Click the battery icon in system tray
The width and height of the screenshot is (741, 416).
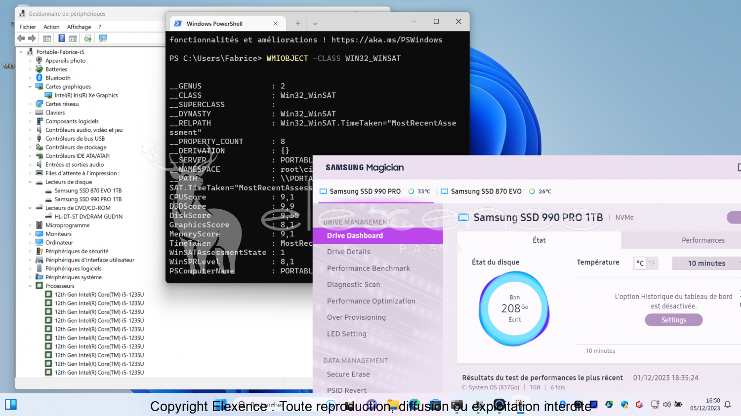click(679, 405)
